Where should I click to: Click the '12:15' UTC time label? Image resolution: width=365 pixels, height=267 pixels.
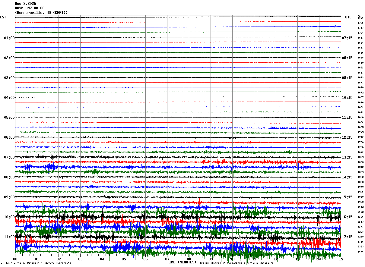(347, 137)
